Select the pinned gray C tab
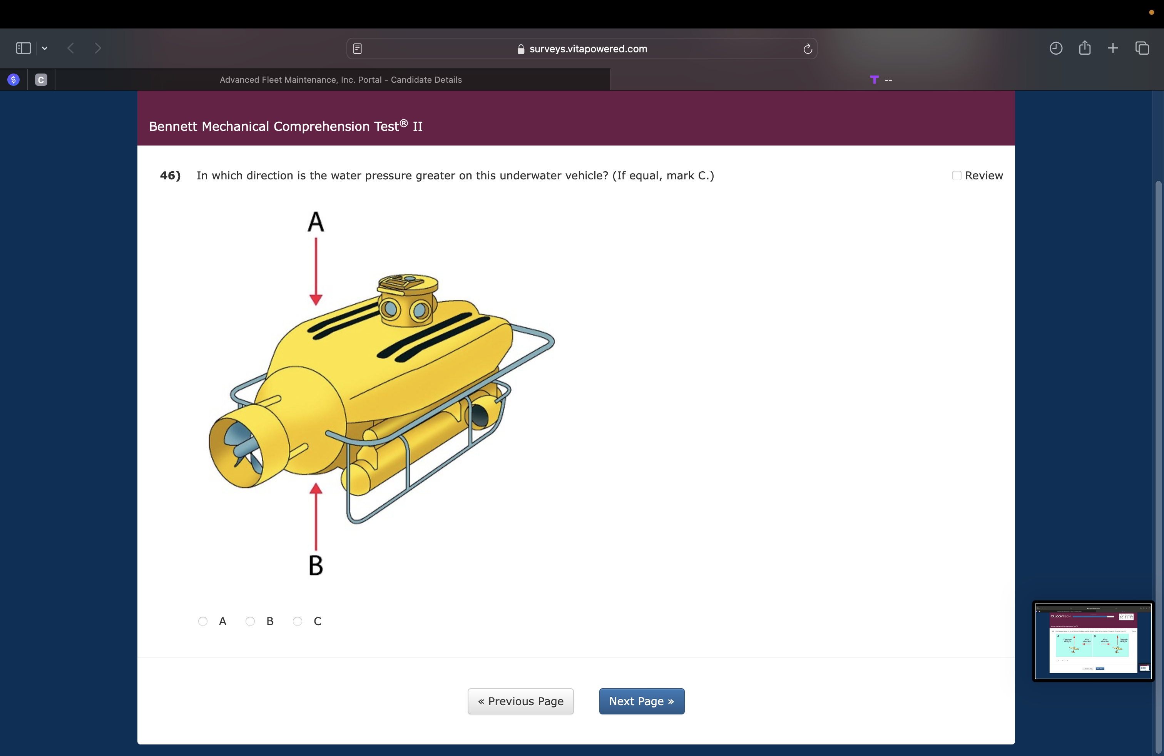This screenshot has height=756, width=1164. tap(41, 80)
